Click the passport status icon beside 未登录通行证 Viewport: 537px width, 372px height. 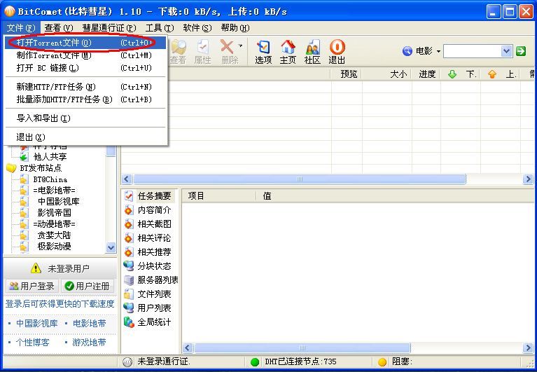coord(127,362)
